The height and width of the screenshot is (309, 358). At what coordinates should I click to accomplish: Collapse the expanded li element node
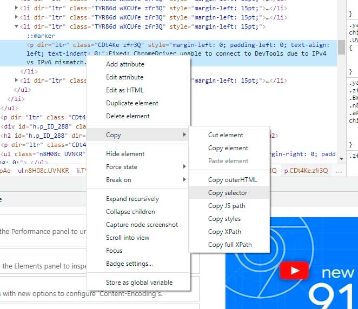16,26
